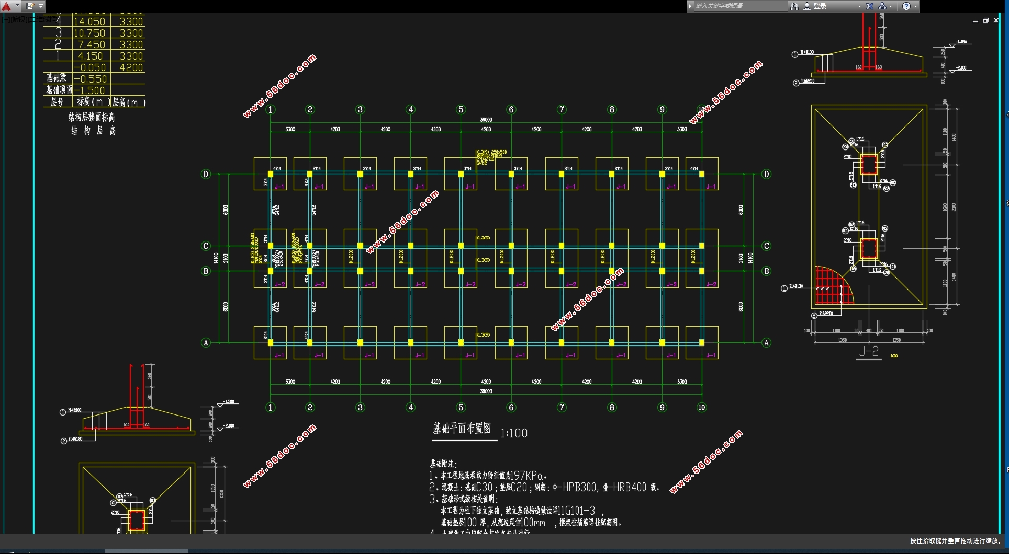The height and width of the screenshot is (554, 1009).
Task: Select the 1:100 scale text beside title
Action: coord(514,433)
